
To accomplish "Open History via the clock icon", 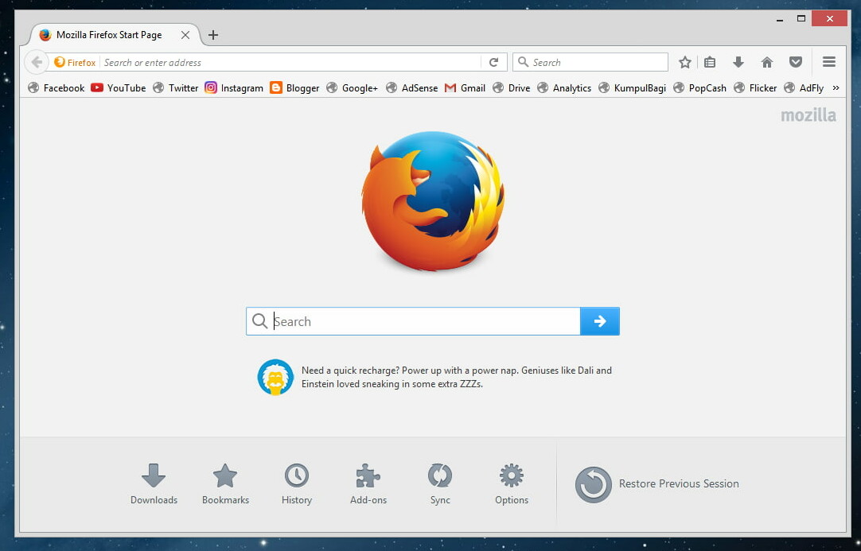I will point(296,477).
